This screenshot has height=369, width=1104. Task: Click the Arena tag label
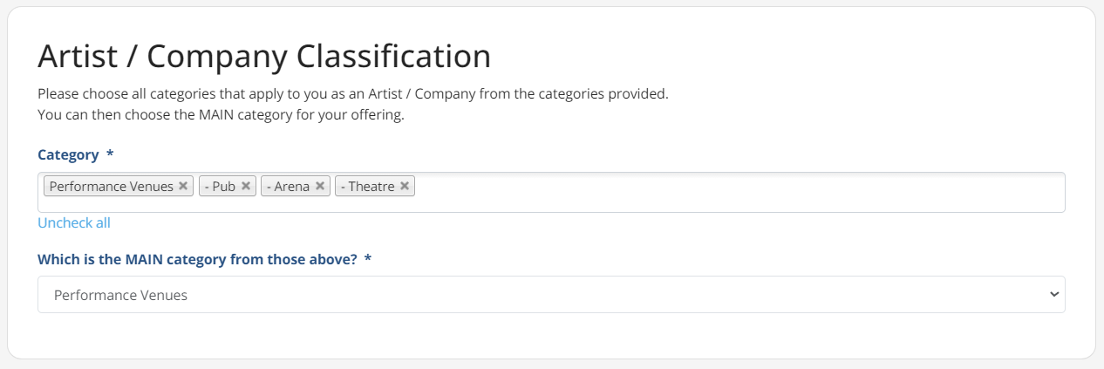(289, 186)
